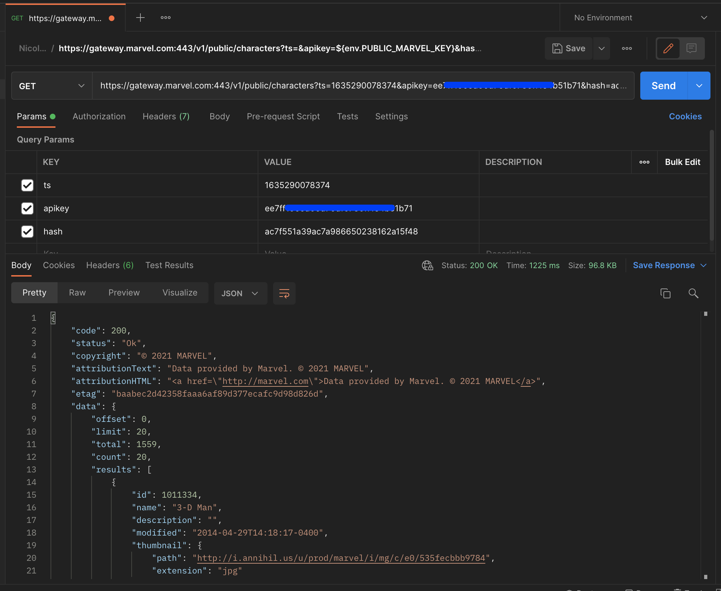Open the params table column options menu
721x591 pixels.
644,162
